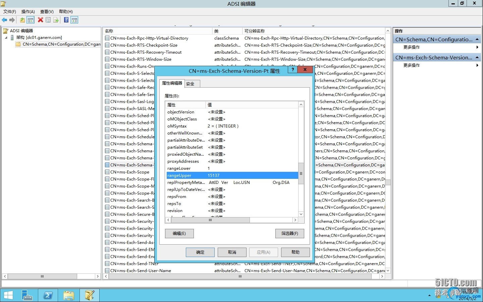Image resolution: width=483 pixels, height=302 pixels.
Task: Collapse the 架构 [dc01.ganern.com] tree node
Action: tap(6, 38)
